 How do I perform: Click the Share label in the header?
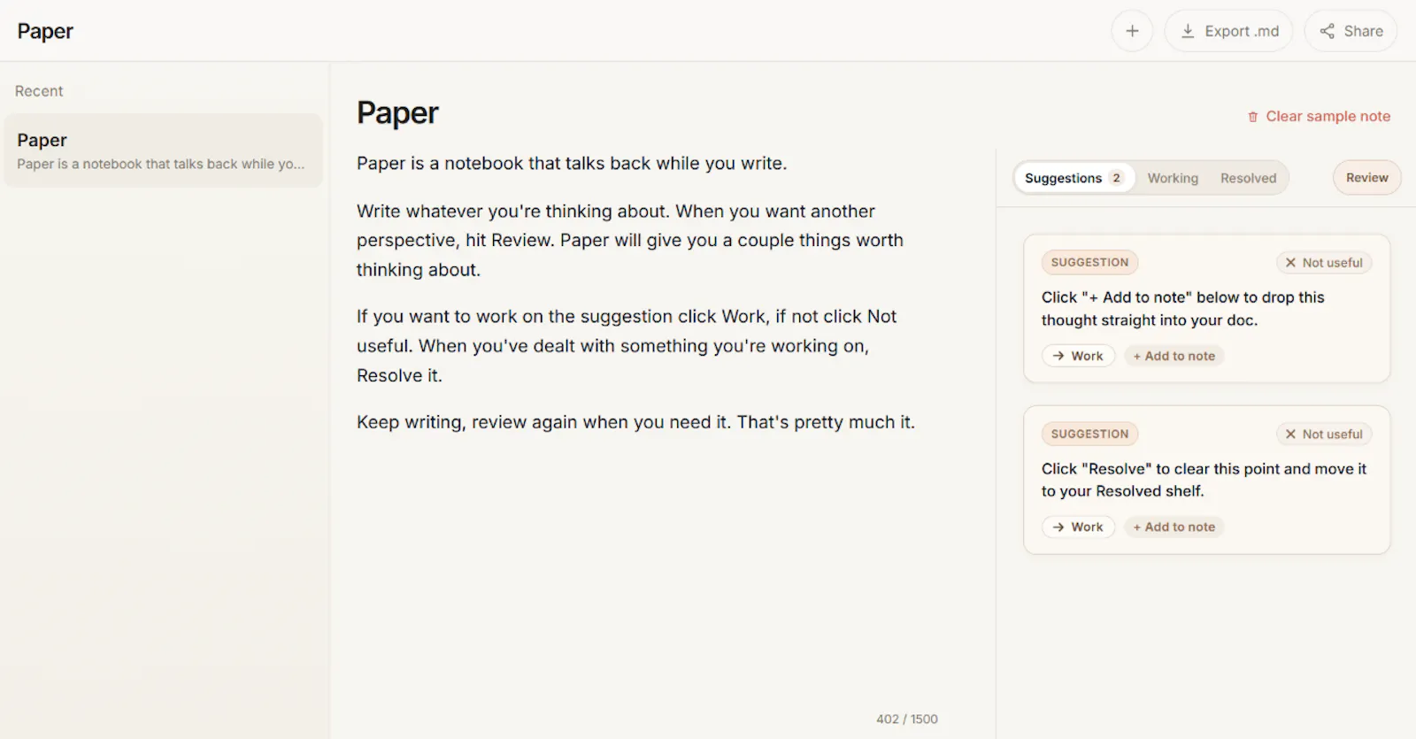click(x=1363, y=31)
